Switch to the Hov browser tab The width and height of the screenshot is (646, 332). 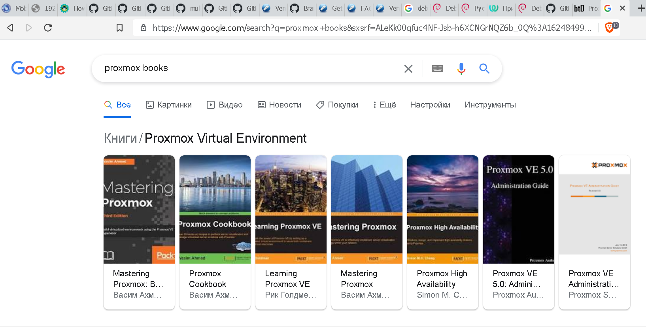[73, 8]
